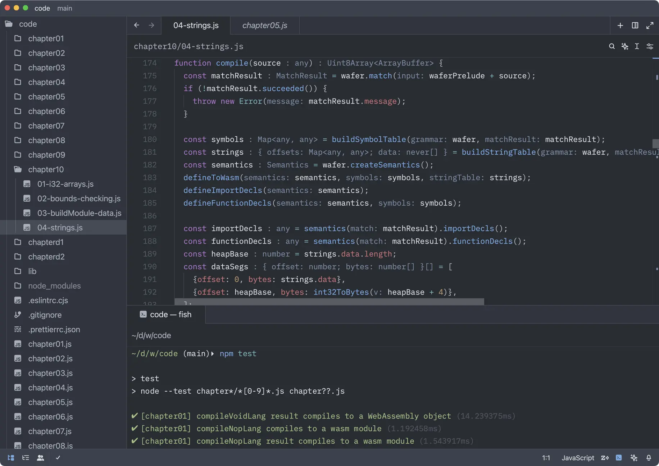Click the main branch name in title bar
659x466 pixels.
click(x=65, y=8)
